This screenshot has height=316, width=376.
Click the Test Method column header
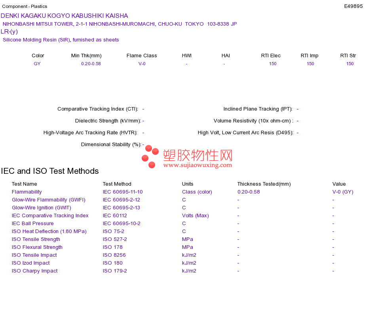(x=117, y=184)
